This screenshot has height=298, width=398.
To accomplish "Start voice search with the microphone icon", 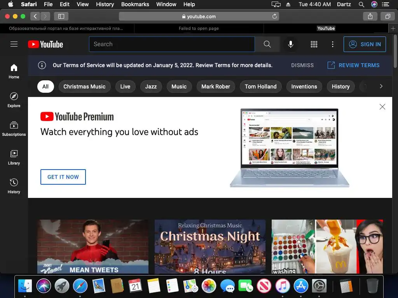I will (291, 44).
